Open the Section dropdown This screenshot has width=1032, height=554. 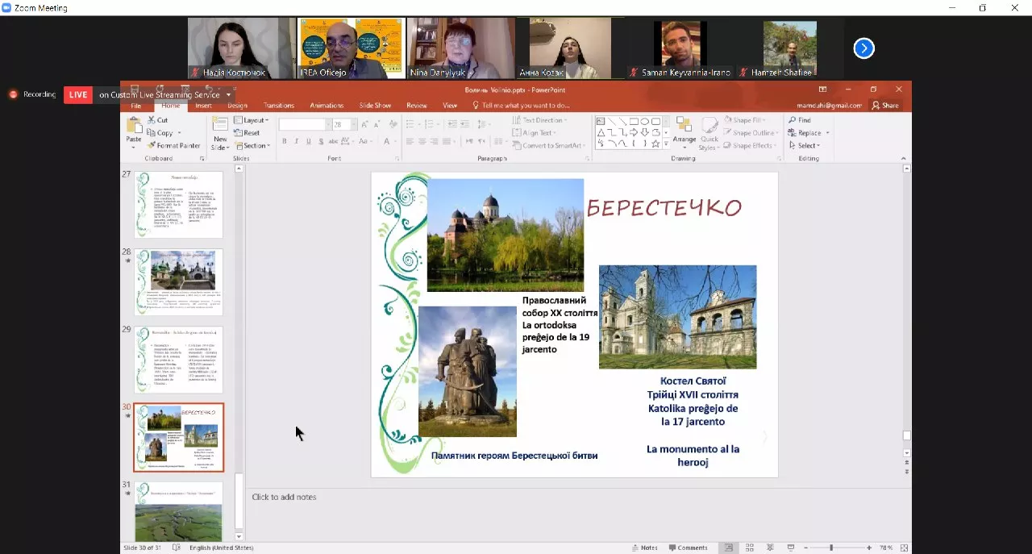coord(251,146)
